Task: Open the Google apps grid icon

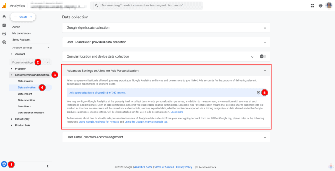Action: coord(312,6)
